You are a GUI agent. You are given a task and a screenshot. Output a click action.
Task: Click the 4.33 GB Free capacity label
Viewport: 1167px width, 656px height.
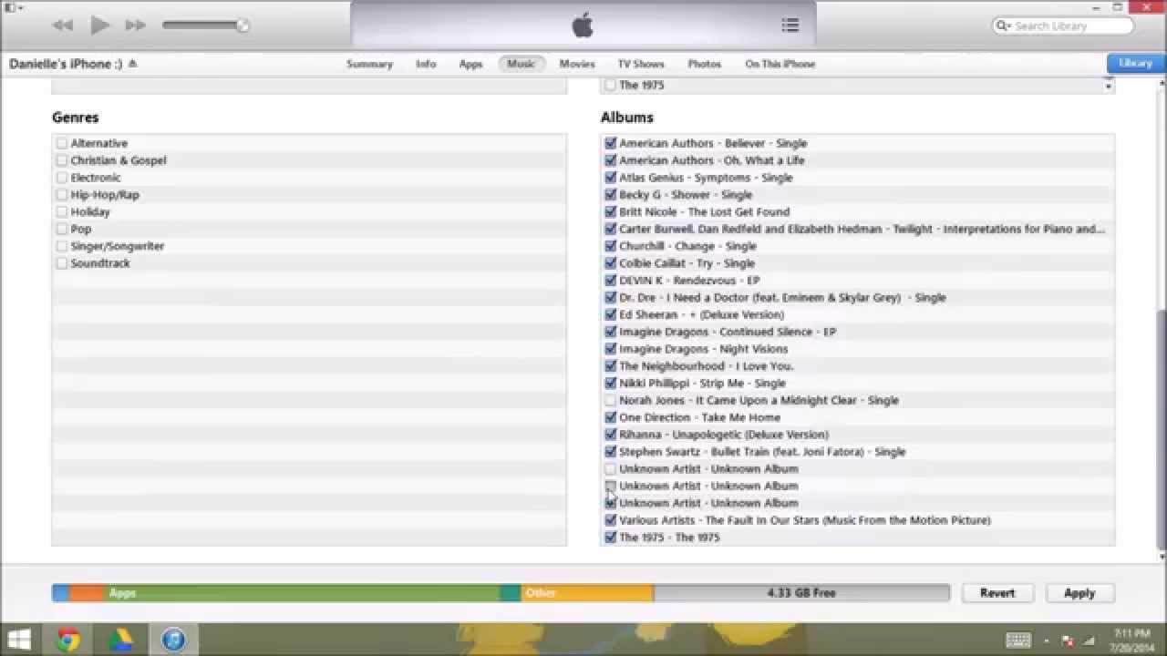tap(801, 592)
